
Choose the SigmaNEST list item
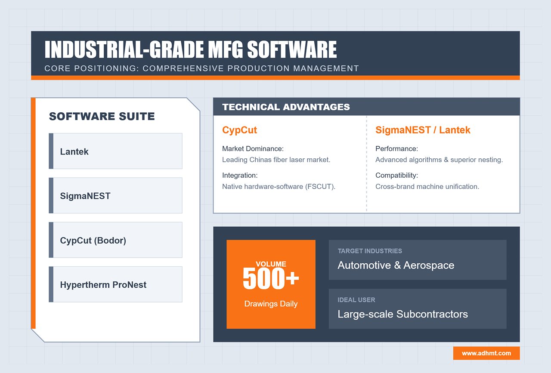click(x=115, y=196)
